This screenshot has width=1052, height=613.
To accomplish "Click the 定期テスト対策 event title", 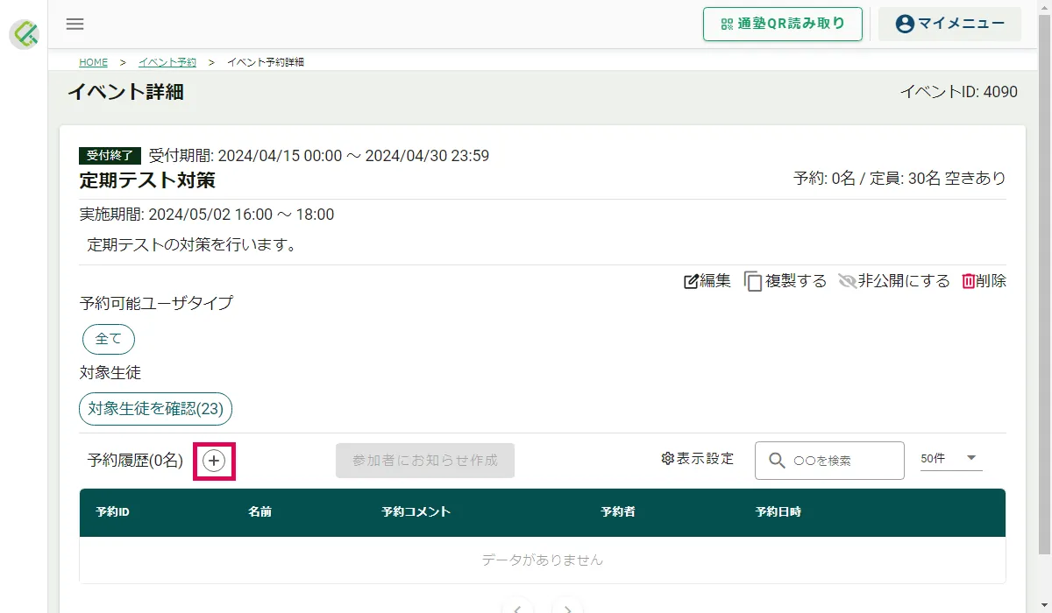I will pyautogui.click(x=147, y=180).
